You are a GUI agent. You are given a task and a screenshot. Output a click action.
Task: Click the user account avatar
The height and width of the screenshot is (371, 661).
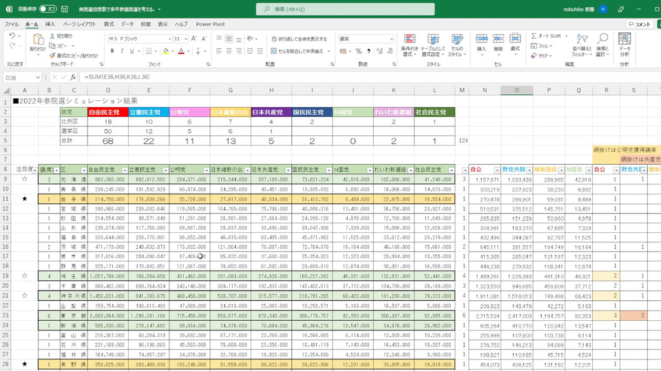coord(603,9)
